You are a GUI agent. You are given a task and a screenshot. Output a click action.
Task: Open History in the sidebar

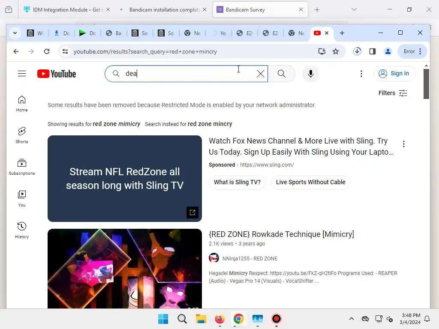(x=22, y=230)
